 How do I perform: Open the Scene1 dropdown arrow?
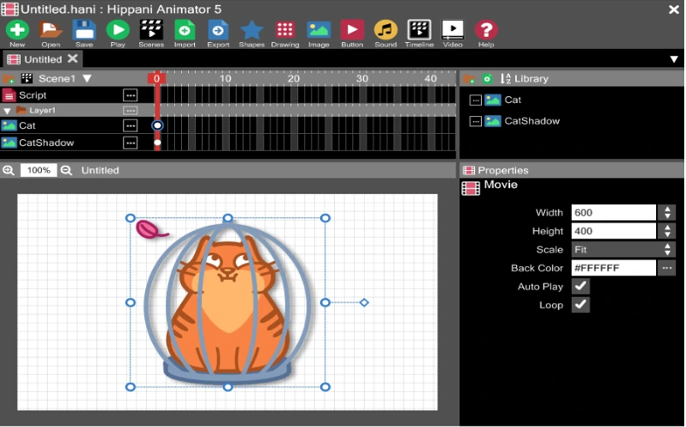click(87, 78)
